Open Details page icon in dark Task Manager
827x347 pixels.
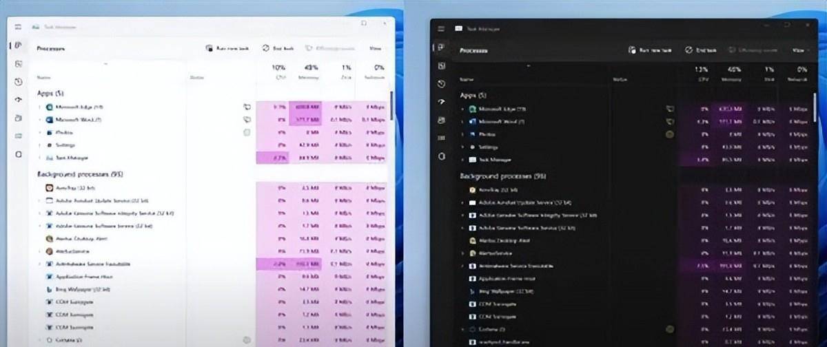441,138
